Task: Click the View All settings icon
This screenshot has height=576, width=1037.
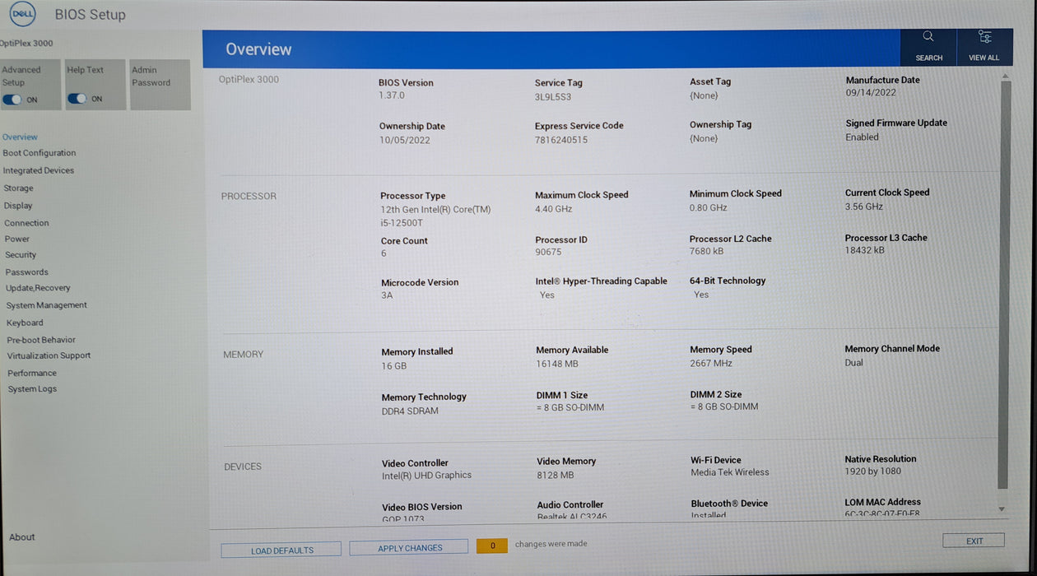Action: 984,36
